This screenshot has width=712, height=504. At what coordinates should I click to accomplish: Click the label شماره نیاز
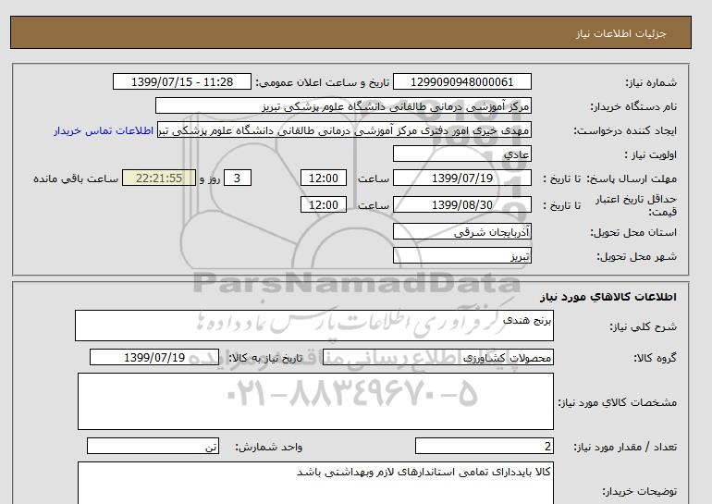651,82
